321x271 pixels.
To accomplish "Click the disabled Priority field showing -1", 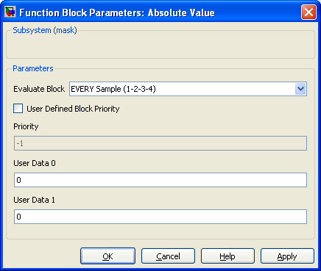I will point(160,143).
